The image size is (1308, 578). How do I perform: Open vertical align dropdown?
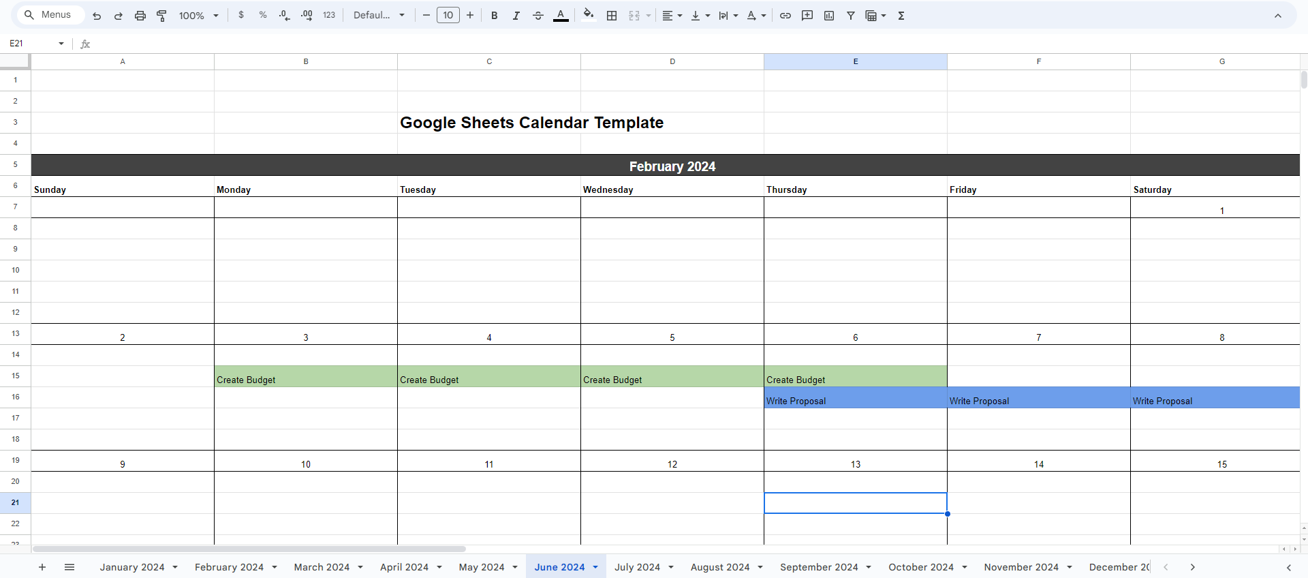point(700,15)
